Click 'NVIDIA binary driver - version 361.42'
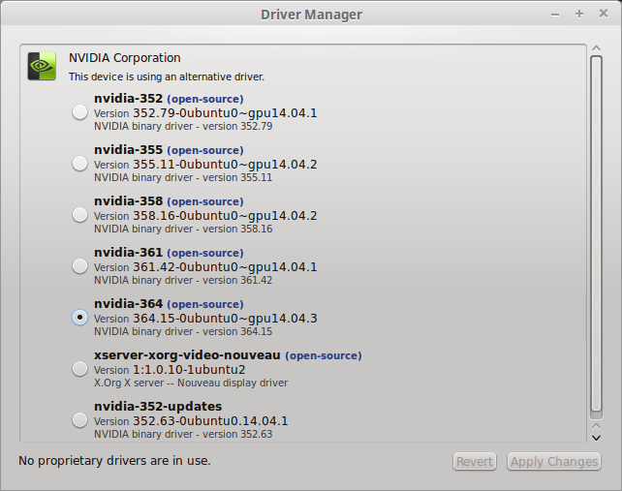This screenshot has height=491, width=622. (183, 280)
